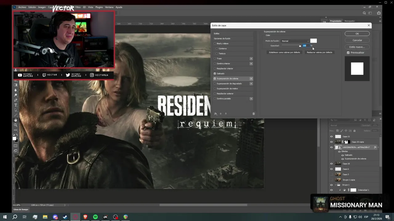Viewport: 394px width, 221px height.
Task: Open the Ventana menu
Action: pos(109,7)
